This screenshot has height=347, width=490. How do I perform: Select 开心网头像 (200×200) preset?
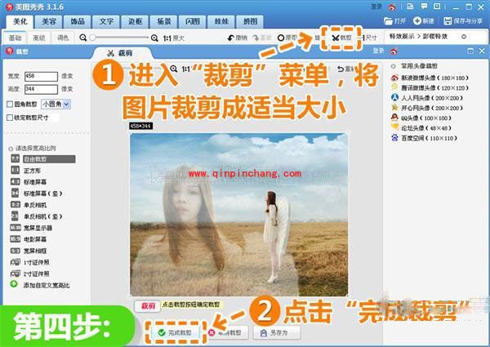click(x=427, y=108)
